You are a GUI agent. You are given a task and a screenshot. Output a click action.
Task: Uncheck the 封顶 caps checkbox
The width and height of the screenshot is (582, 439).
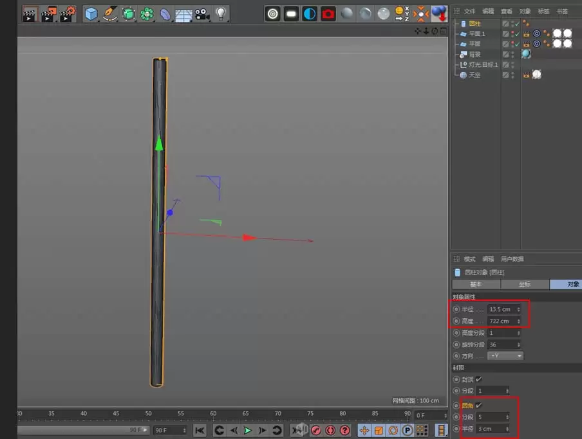click(478, 379)
